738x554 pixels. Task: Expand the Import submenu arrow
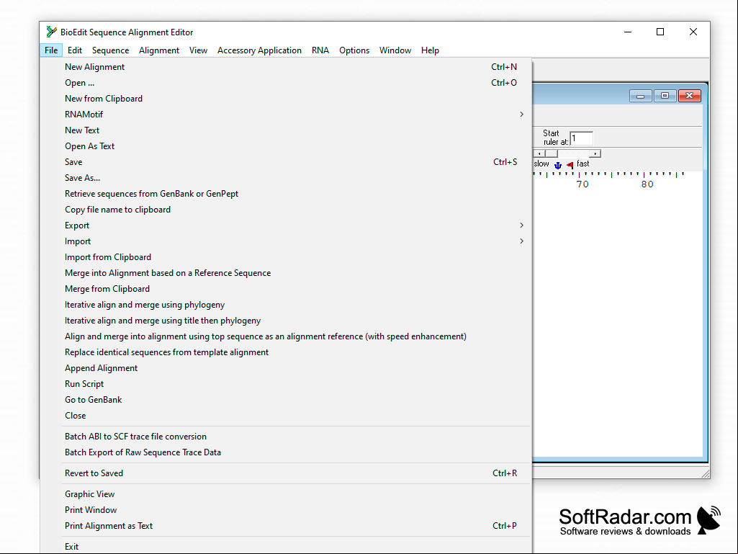click(x=521, y=241)
